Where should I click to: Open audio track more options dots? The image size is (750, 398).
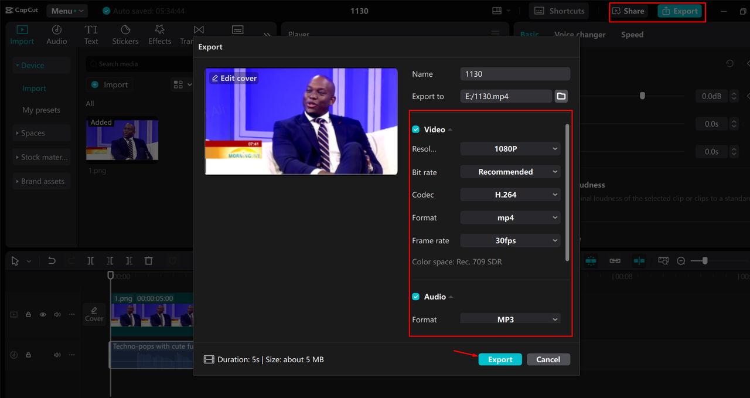(71, 355)
